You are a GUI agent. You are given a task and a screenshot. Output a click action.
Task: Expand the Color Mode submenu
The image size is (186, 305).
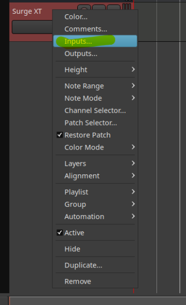(x=95, y=147)
